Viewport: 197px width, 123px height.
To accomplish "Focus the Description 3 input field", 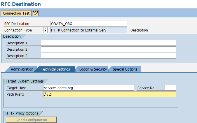I will 108,56.
